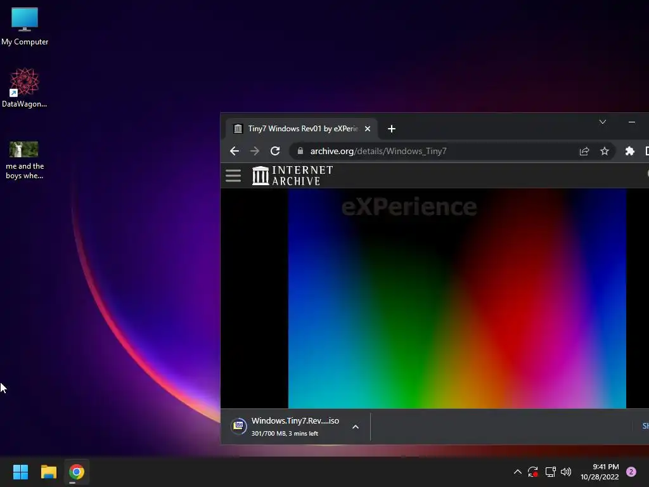Click the Chrome taskbar icon

pyautogui.click(x=77, y=472)
